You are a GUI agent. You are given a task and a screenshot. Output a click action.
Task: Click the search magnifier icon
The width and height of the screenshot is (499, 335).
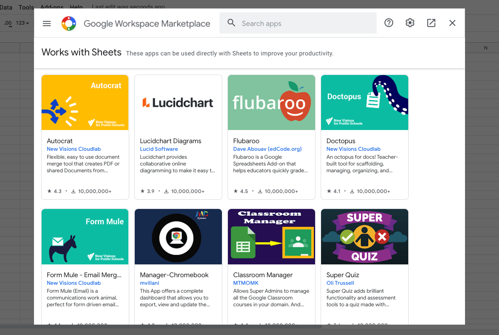231,23
